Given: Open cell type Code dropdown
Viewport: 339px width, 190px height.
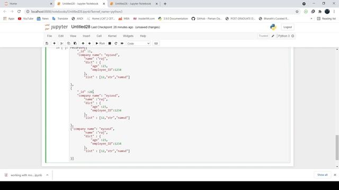Looking at the screenshot, I should tap(138, 43).
